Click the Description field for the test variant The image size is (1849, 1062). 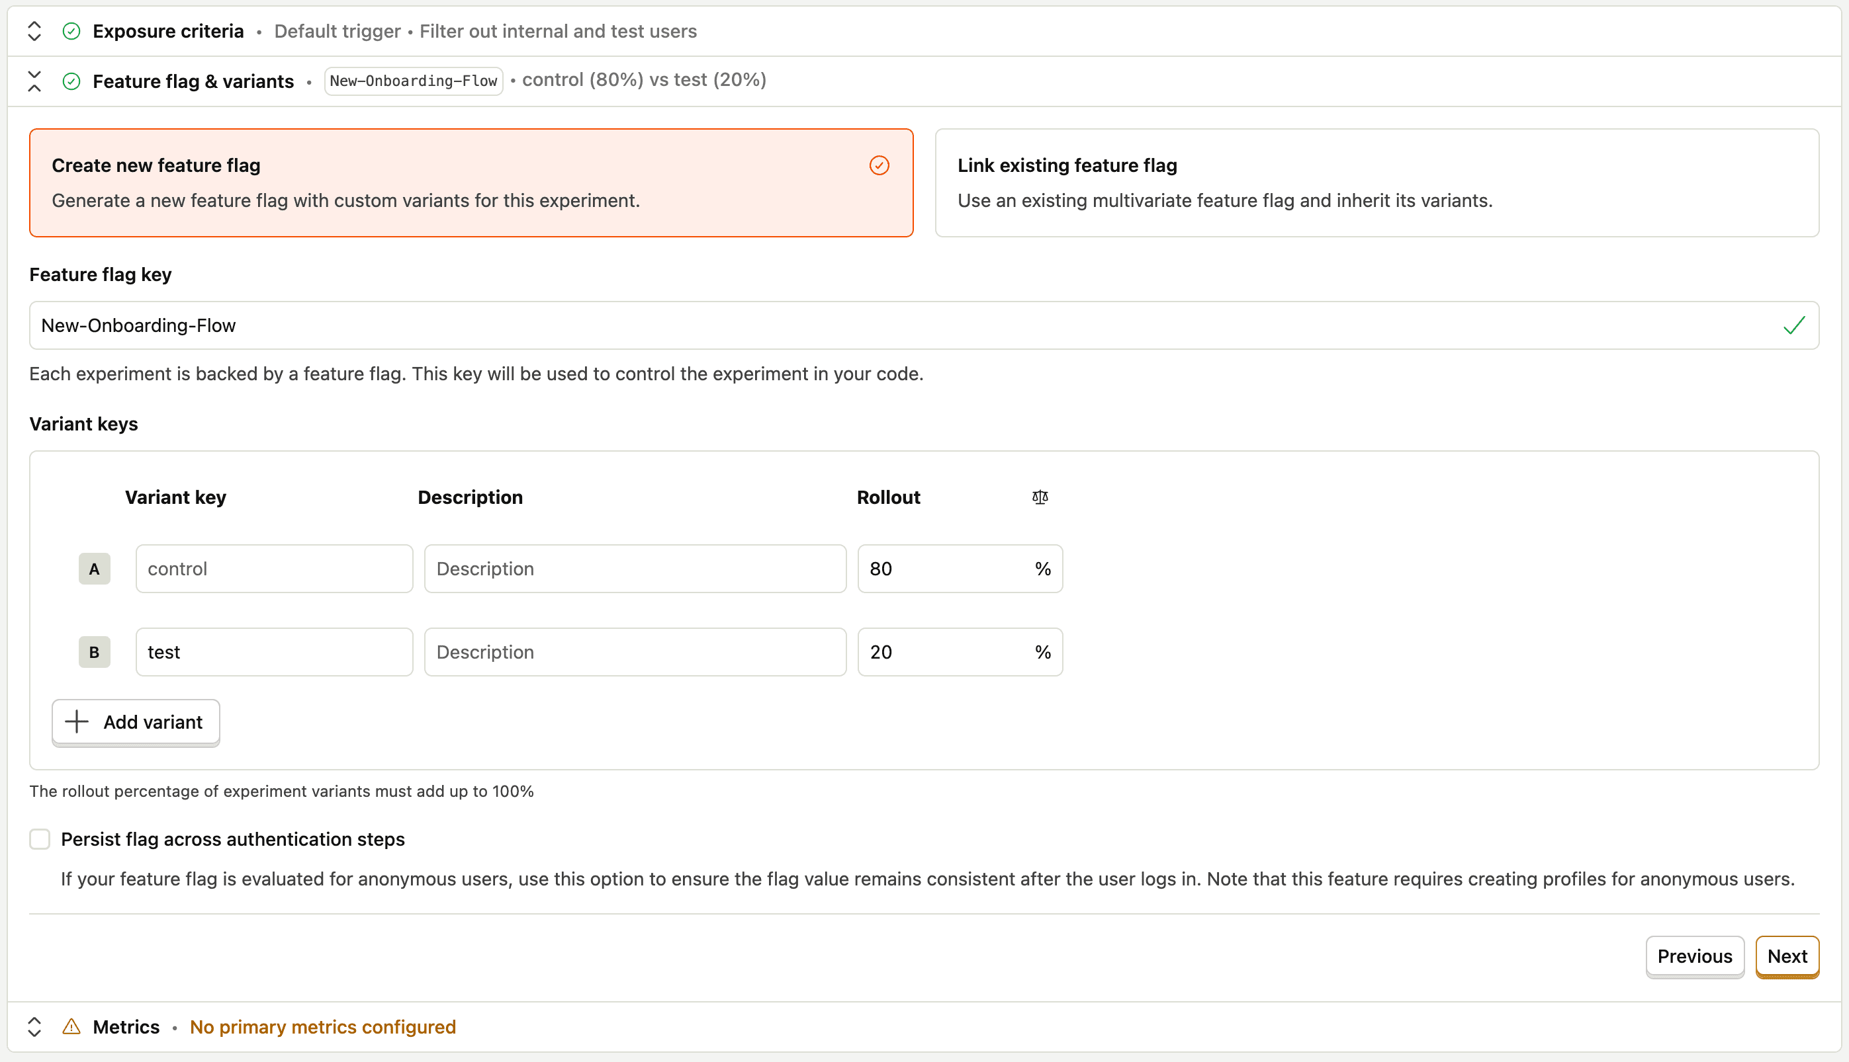pyautogui.click(x=635, y=651)
